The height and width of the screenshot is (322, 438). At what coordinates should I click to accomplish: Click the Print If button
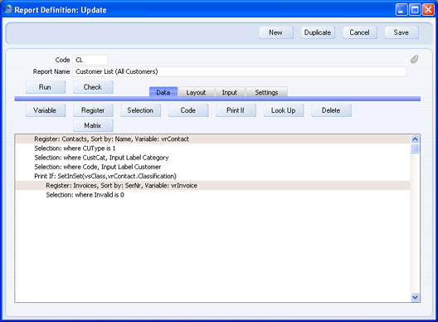coord(236,110)
